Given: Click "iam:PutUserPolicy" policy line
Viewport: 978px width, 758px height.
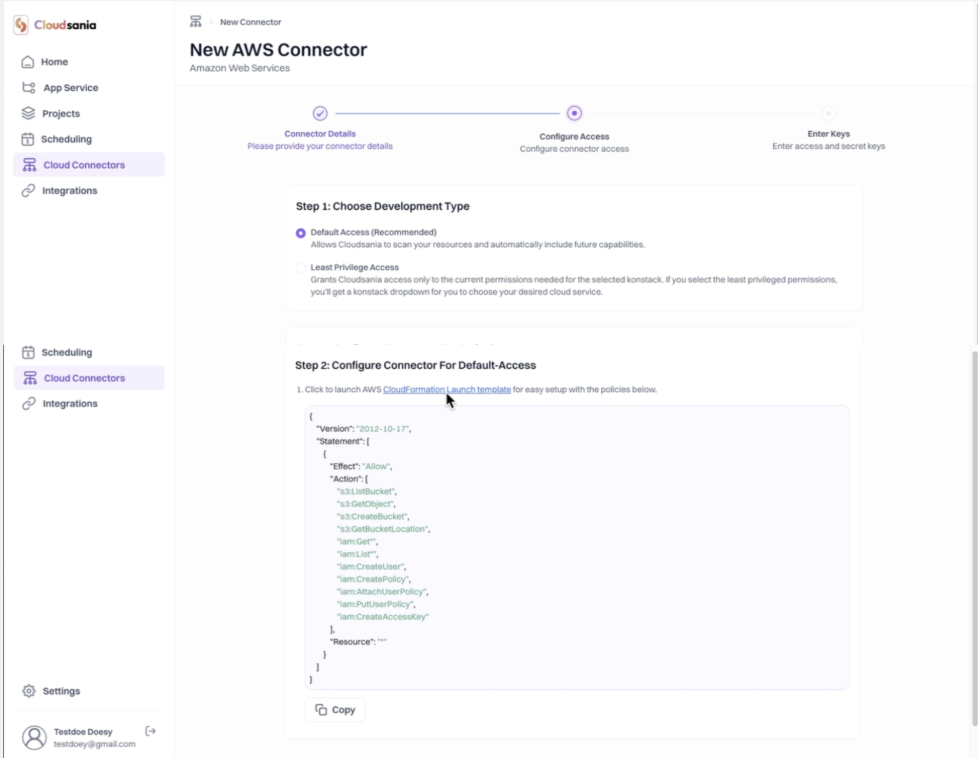Looking at the screenshot, I should click(376, 604).
